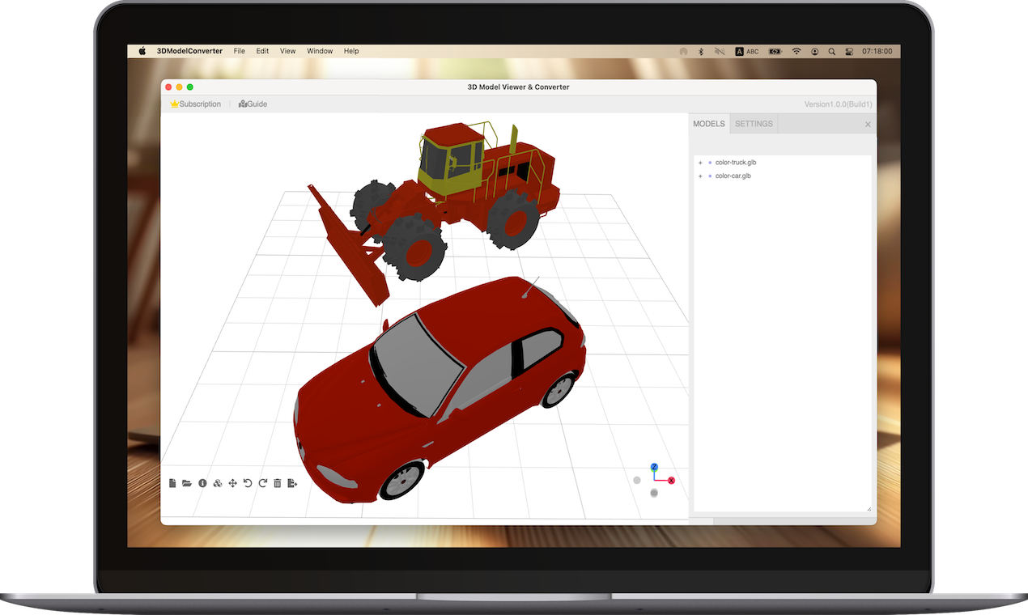Close the side panel with the X
Viewport: 1028px width, 615px height.
point(868,125)
